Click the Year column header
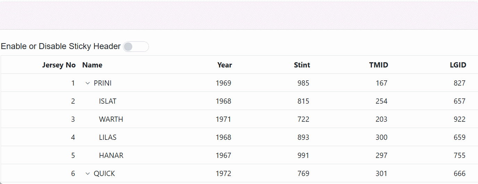Viewport: 478px width, 184px height. pos(225,65)
